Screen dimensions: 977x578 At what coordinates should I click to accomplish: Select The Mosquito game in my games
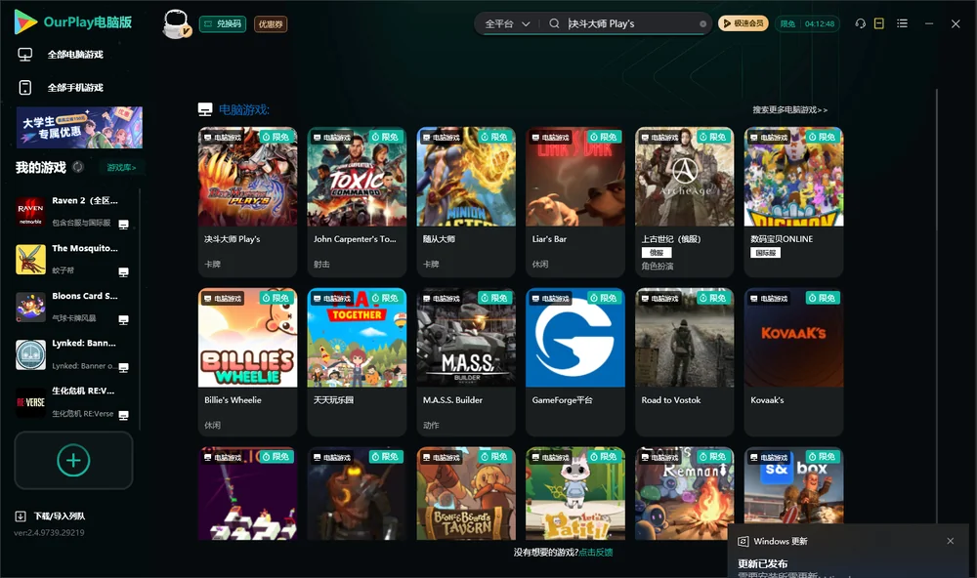(x=73, y=259)
